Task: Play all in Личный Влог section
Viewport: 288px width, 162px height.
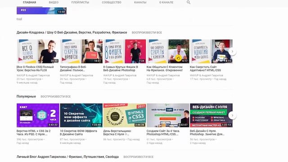Action: tap(139, 157)
